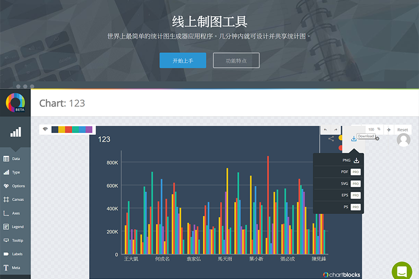Click the 葉小新 axis label
This screenshot has height=279, width=419.
click(256, 259)
